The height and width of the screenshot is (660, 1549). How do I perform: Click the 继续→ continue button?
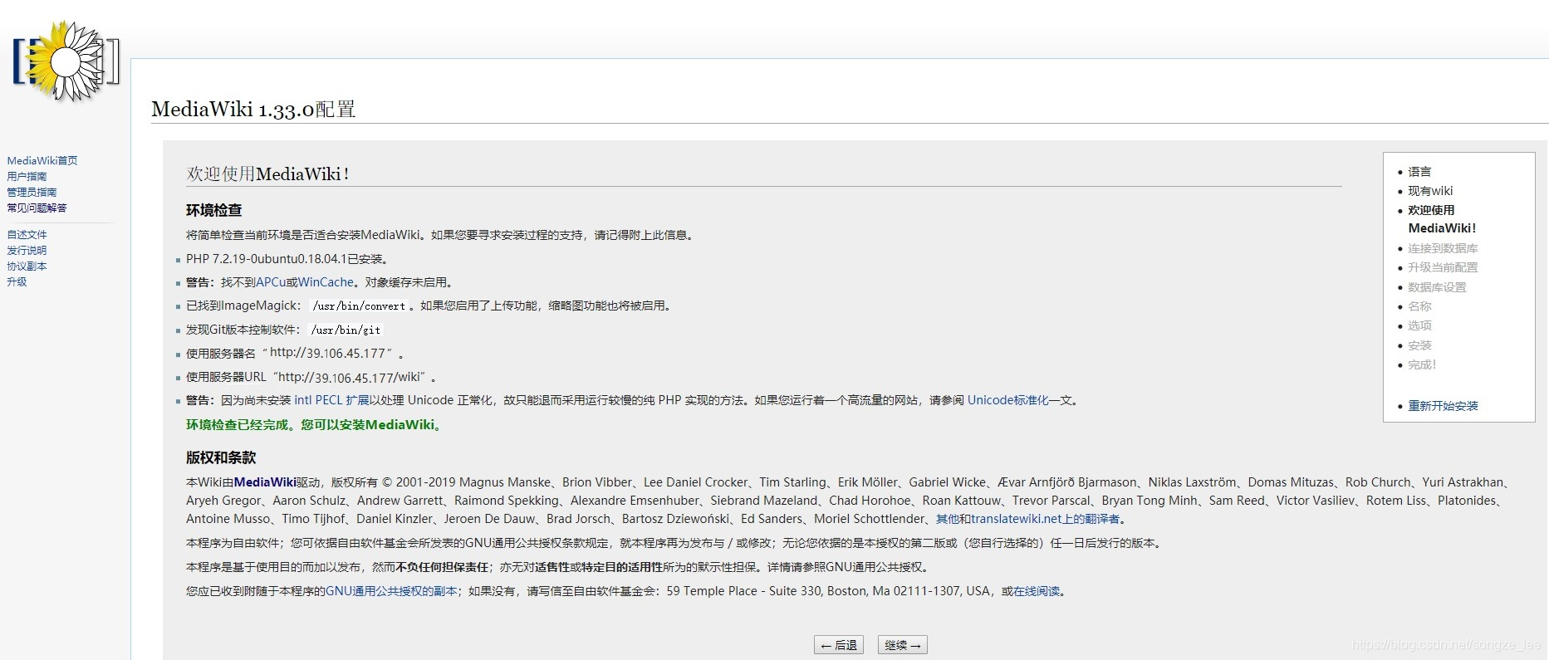click(903, 645)
